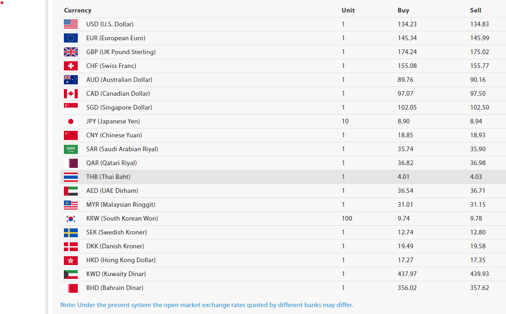
Task: Click the open market exchange rates note
Action: (206, 305)
